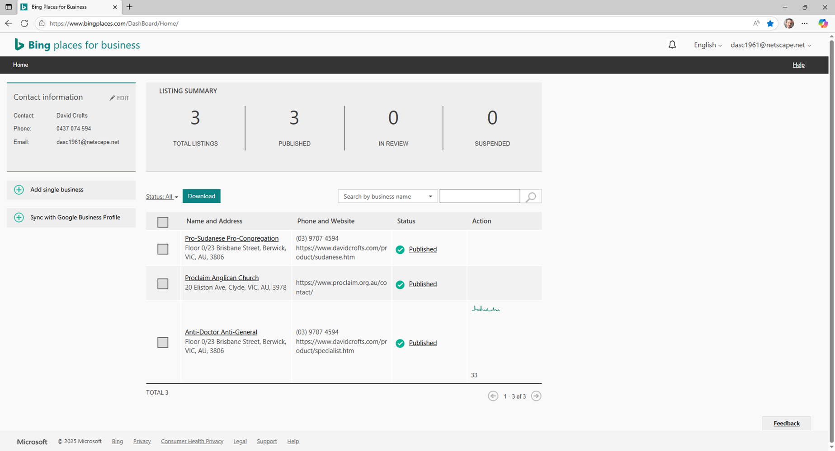Click the Name and Address column header

[x=214, y=221]
